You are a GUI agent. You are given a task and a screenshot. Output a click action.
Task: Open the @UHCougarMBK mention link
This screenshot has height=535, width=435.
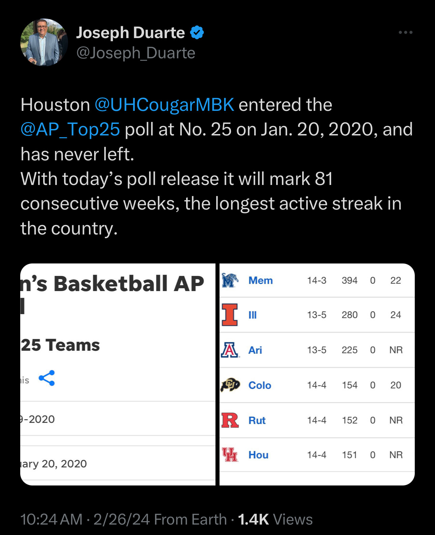pos(164,105)
